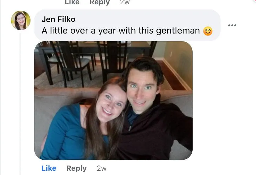The image size is (256, 175).
Task: Click the cropped Like link at the top
Action: click(x=72, y=2)
